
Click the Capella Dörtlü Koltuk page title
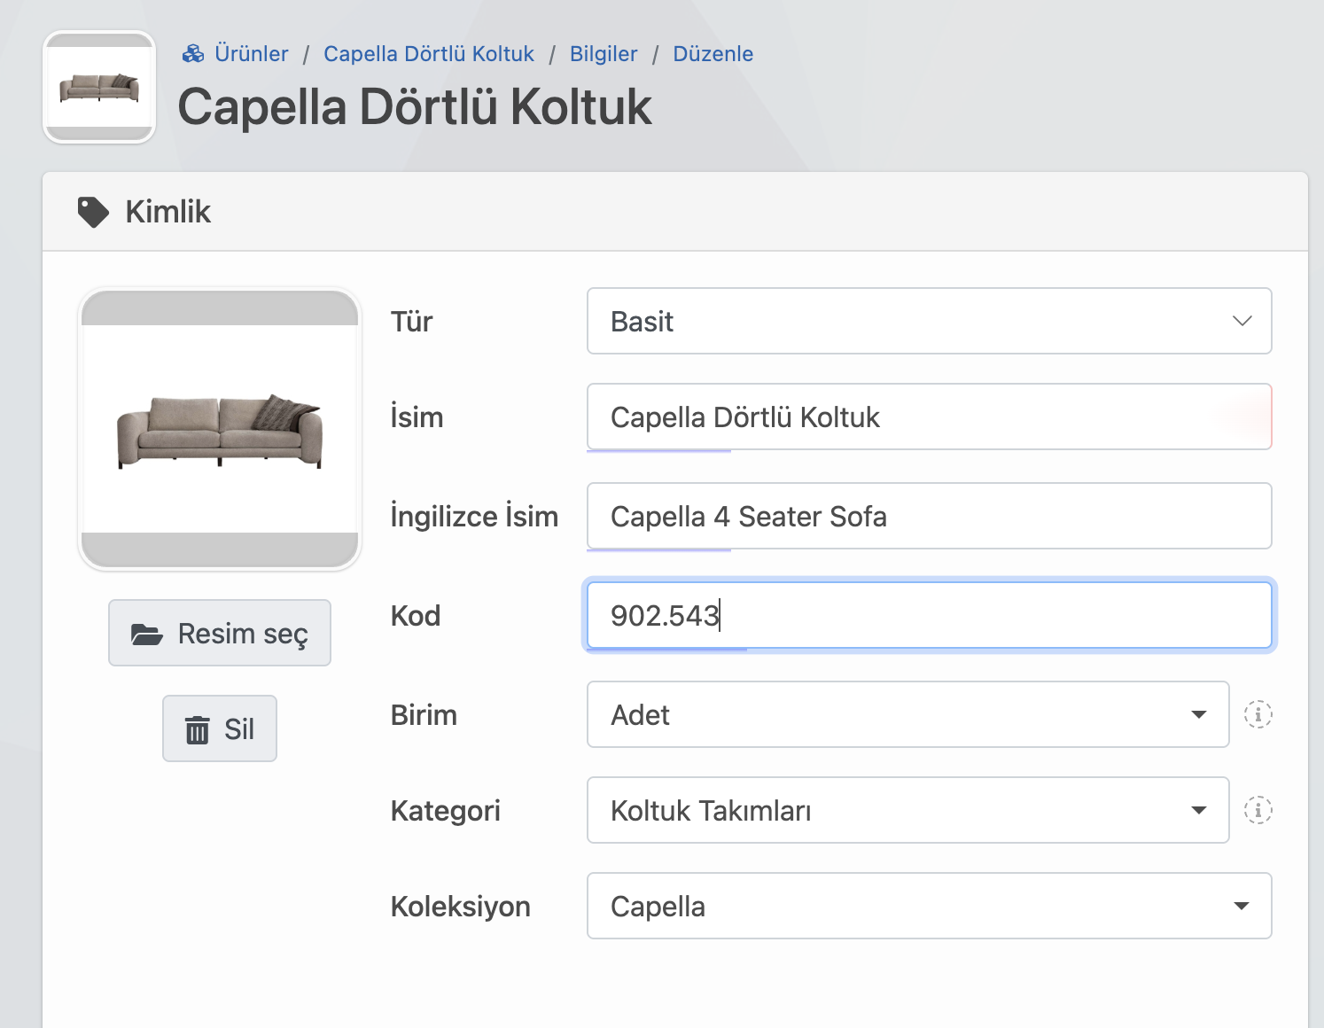(415, 106)
